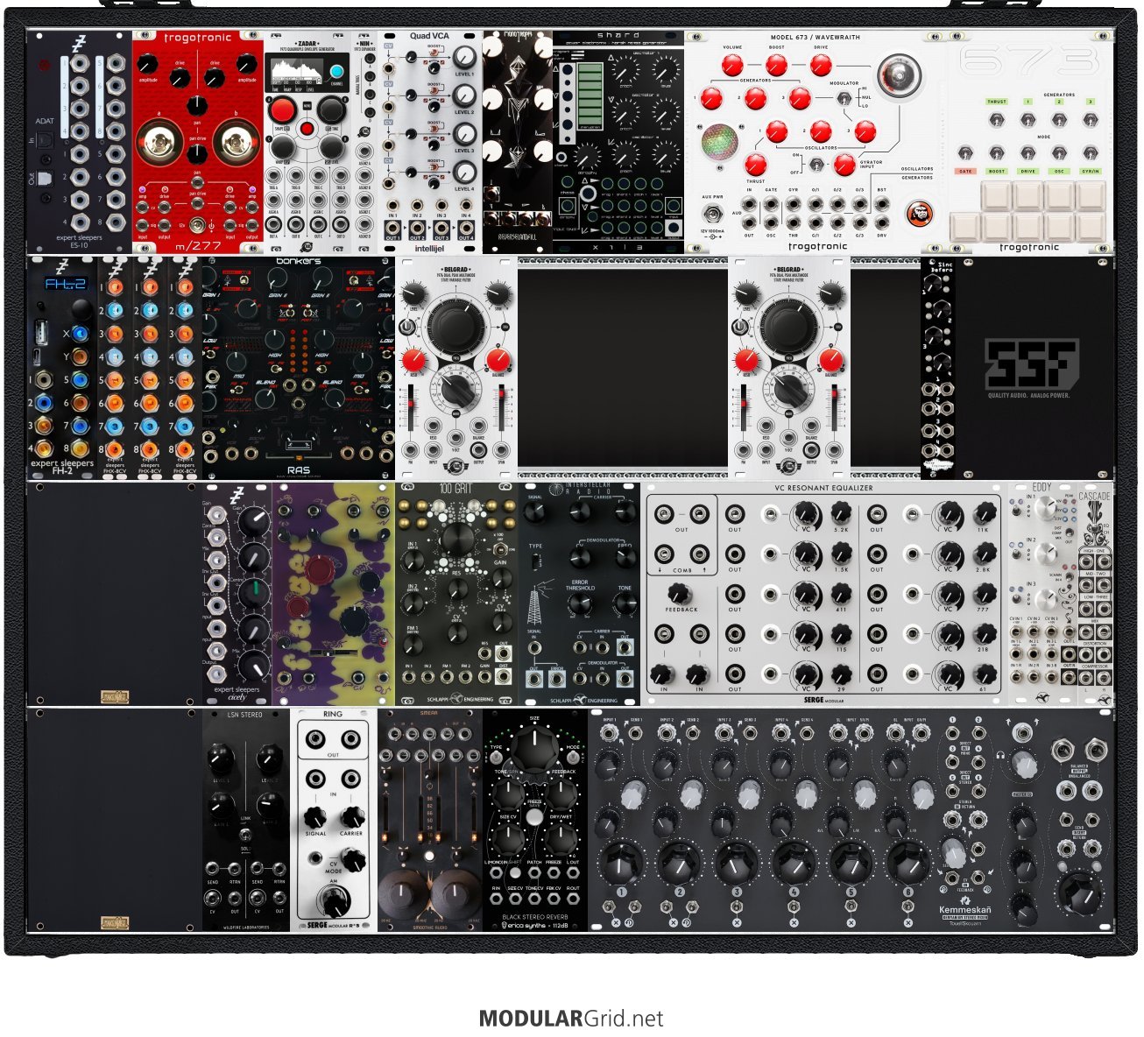Click the LEVEL 3 knob on Quad VCA
This screenshot has width=1144, height=1037.
tap(464, 134)
